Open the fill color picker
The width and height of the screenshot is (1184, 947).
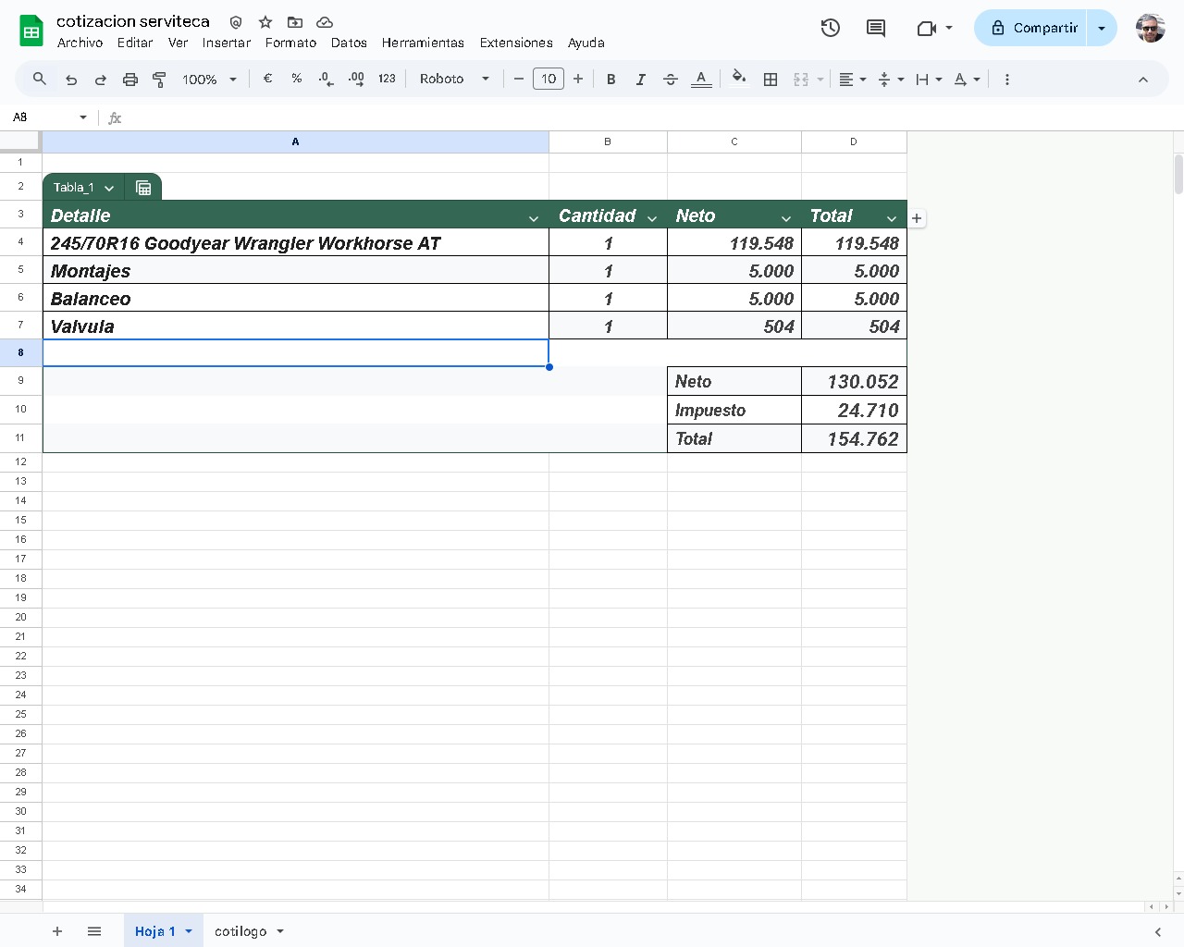click(739, 80)
